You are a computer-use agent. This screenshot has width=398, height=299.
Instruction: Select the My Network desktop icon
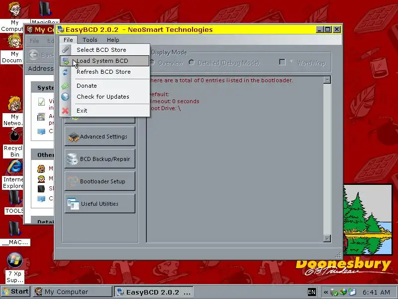14,104
